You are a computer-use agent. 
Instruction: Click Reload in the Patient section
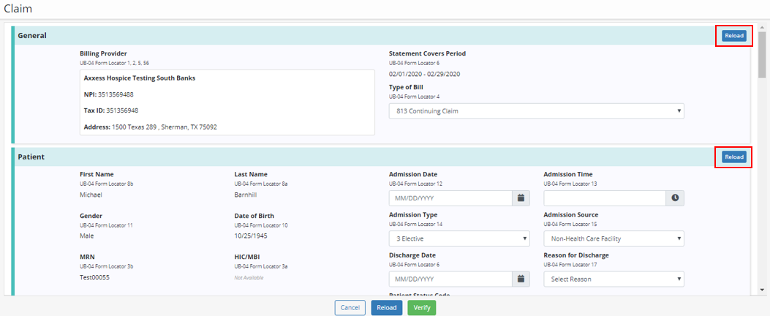733,157
